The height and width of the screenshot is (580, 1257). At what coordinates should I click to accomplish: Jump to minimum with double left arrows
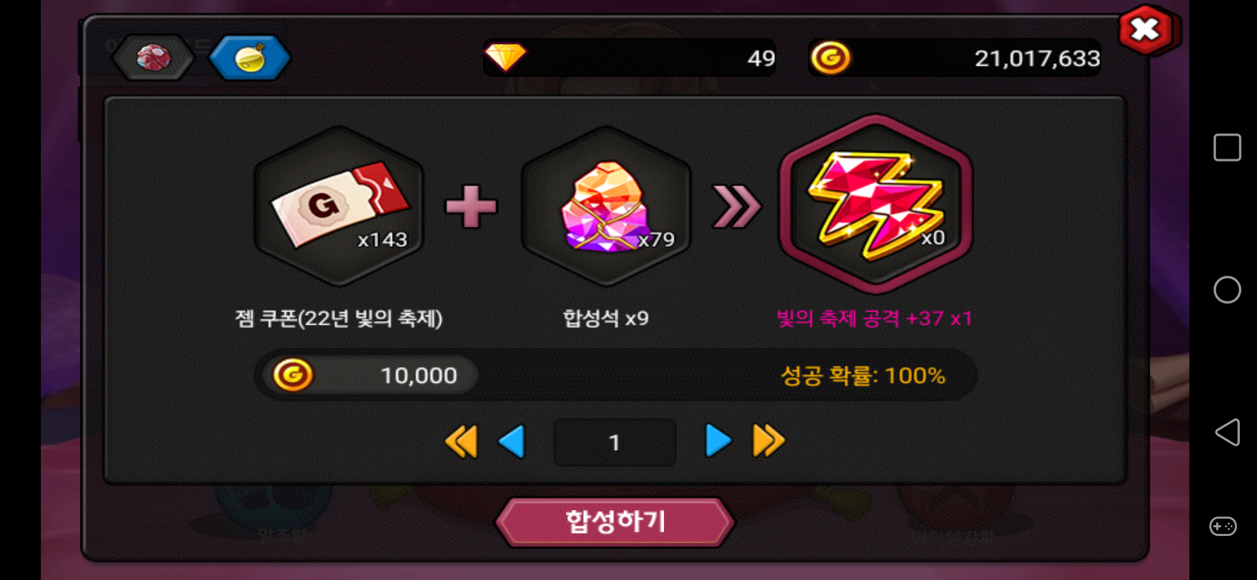(x=461, y=441)
